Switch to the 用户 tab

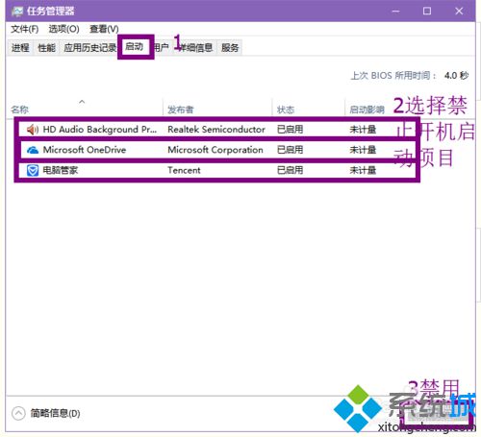tap(162, 48)
